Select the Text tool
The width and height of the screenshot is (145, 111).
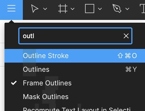click(143, 9)
